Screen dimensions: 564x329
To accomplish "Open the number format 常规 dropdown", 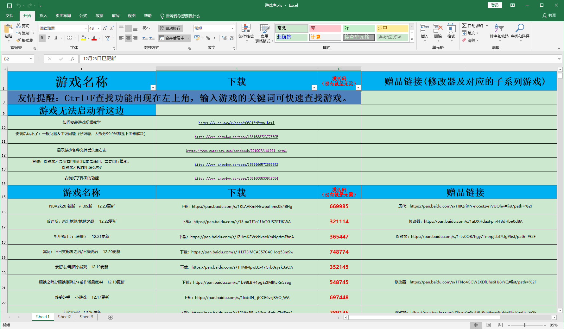I will [232, 28].
